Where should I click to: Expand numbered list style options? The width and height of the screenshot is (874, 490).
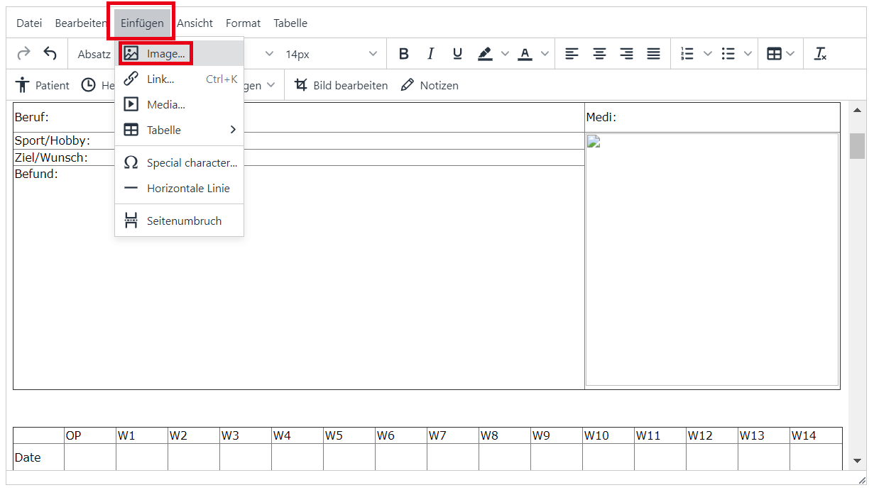click(x=707, y=54)
